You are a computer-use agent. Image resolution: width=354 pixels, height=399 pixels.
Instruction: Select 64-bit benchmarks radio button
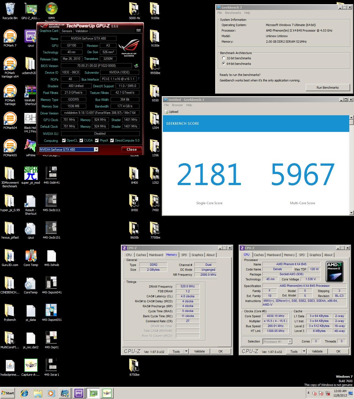click(x=224, y=64)
